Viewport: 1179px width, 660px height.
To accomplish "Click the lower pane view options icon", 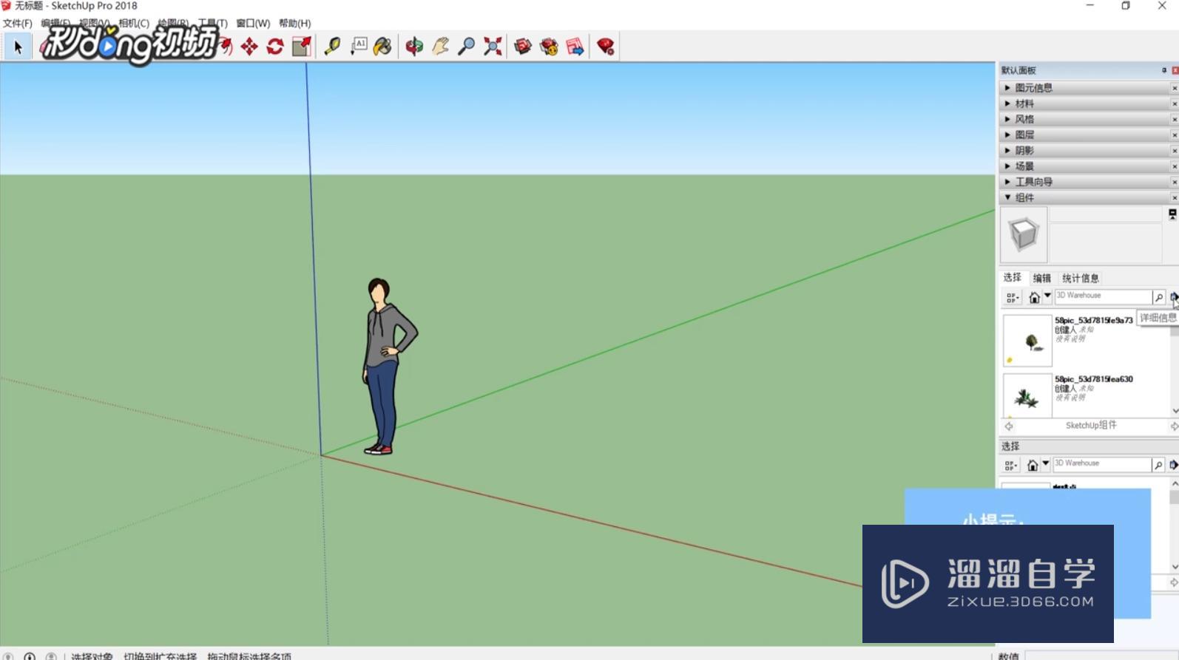I will point(1011,465).
